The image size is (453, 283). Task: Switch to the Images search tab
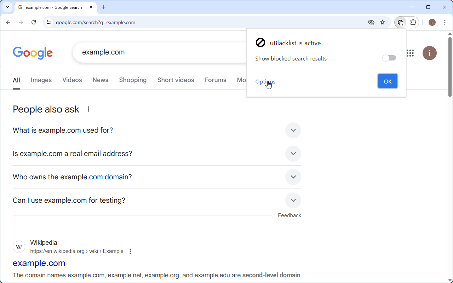point(41,80)
